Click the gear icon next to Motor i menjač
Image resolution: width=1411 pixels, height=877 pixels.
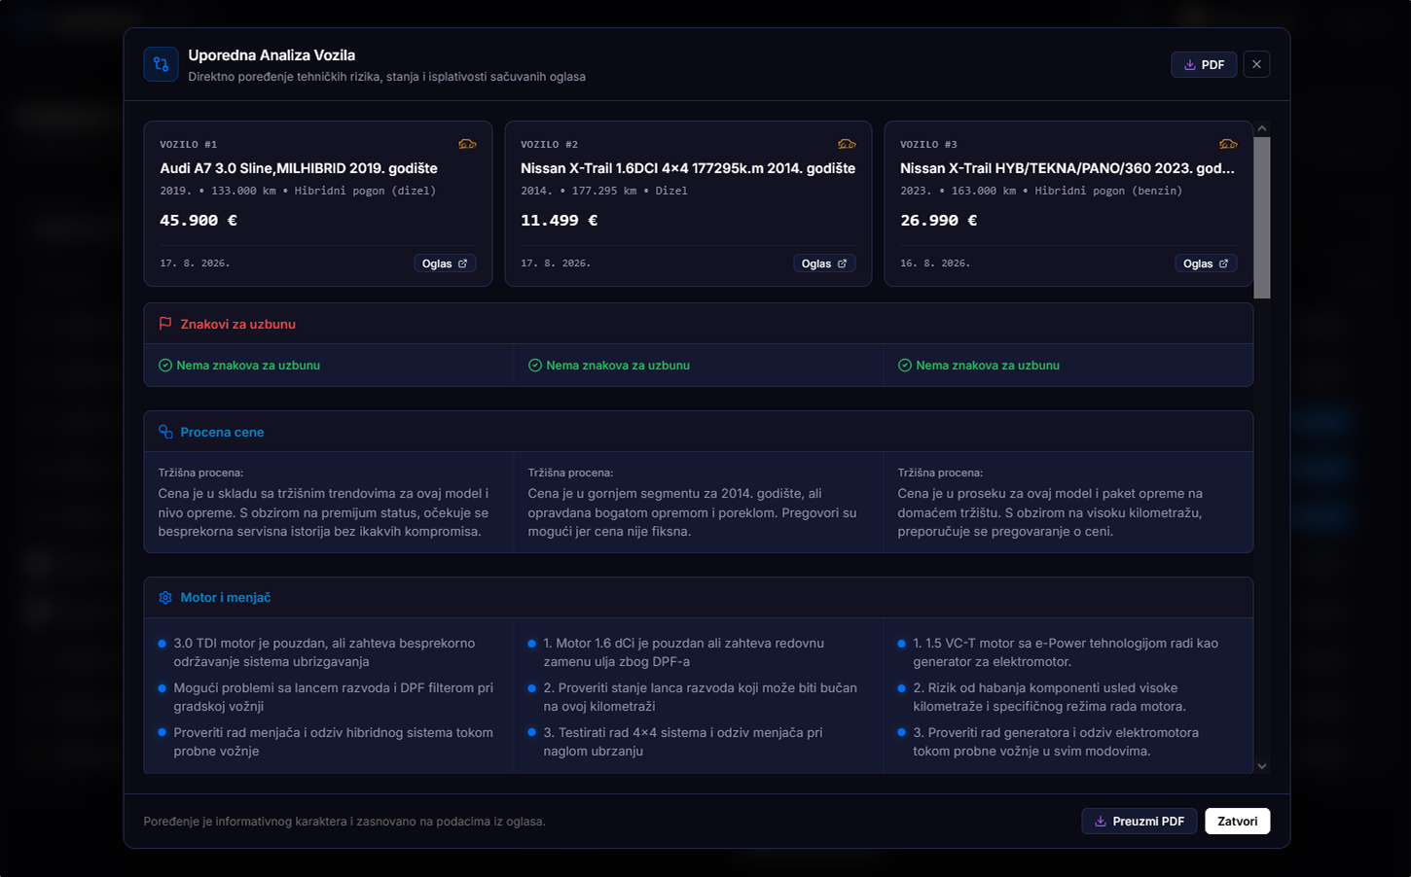pyautogui.click(x=165, y=598)
